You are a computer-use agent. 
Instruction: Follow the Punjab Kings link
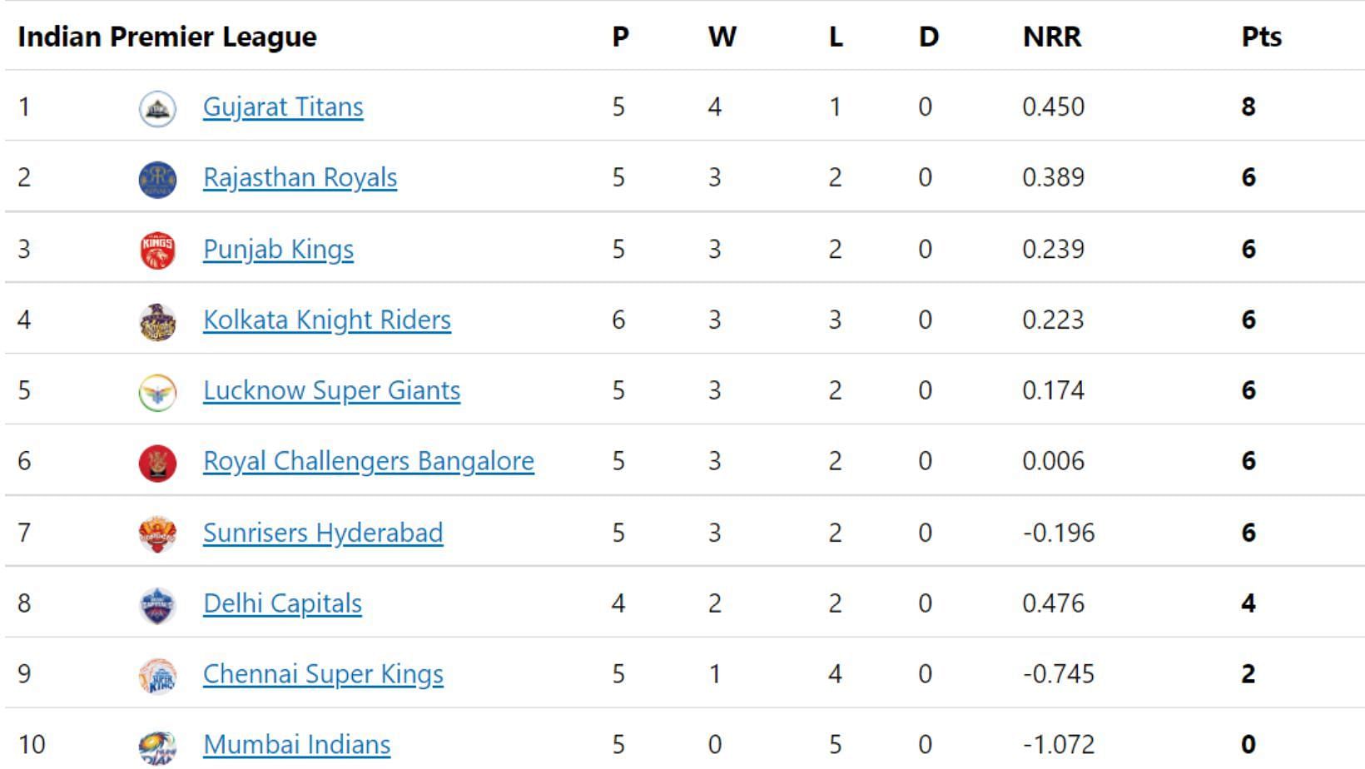click(x=278, y=250)
